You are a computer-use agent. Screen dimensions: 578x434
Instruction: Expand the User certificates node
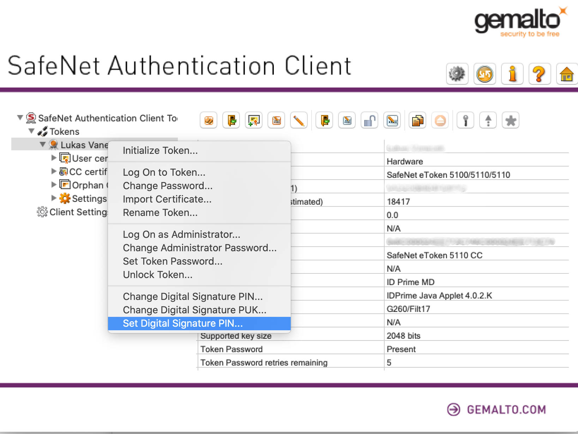coord(54,158)
